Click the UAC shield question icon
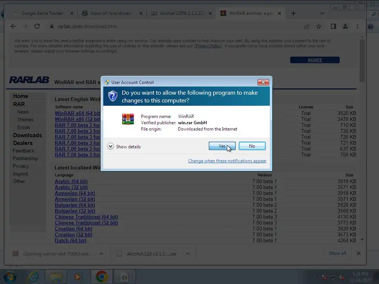This screenshot has height=284, width=379. 113,96
